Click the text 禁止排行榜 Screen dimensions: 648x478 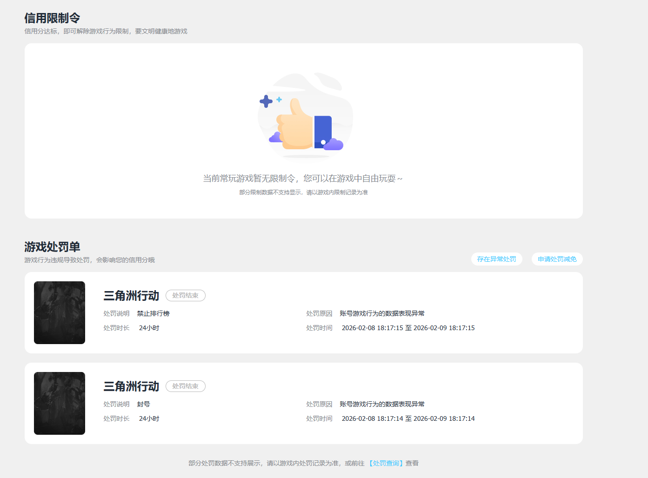(x=153, y=313)
